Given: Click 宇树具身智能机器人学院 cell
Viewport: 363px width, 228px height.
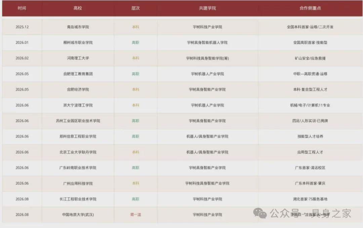Looking at the screenshot, I should tap(207, 43).
